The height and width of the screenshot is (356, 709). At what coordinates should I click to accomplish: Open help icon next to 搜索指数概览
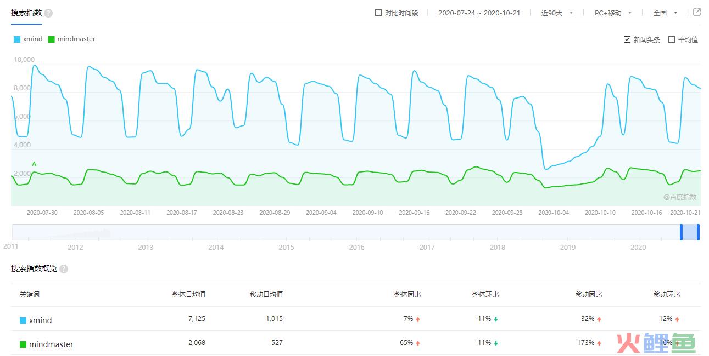coord(64,269)
